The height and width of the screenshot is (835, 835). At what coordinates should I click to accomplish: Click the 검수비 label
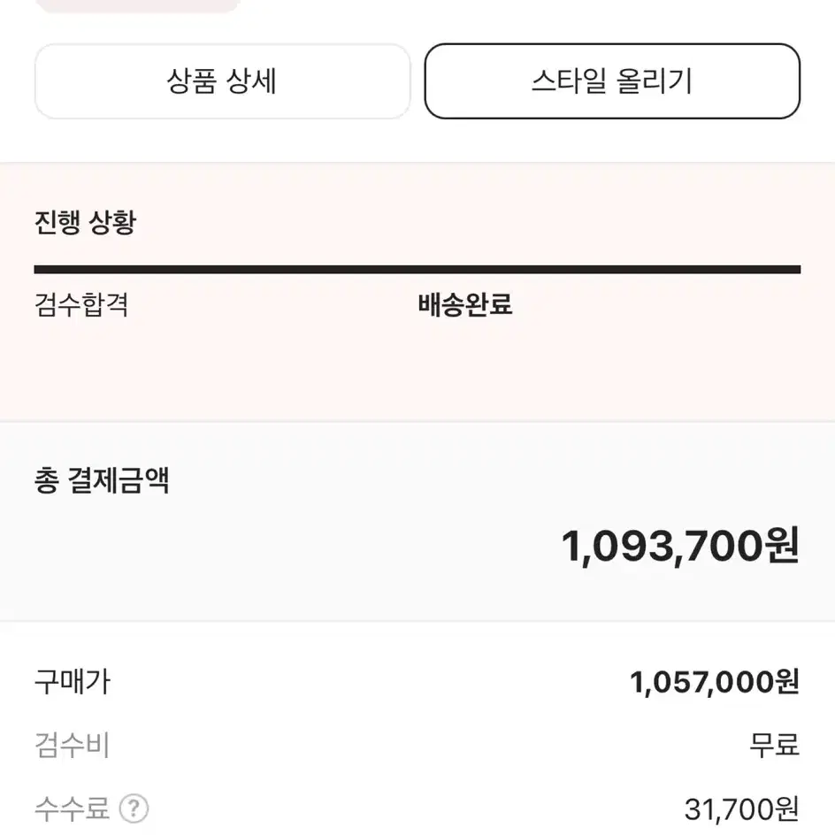(72, 745)
